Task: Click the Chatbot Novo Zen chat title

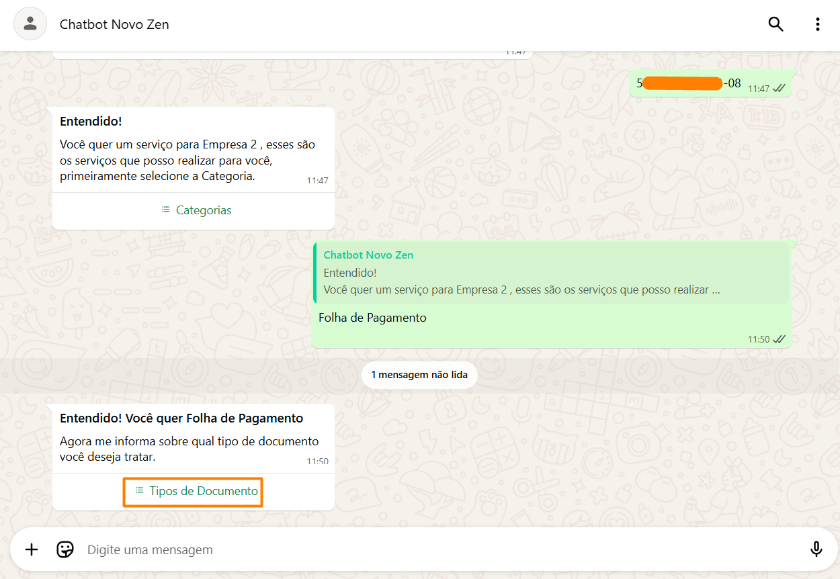Action: coord(114,24)
